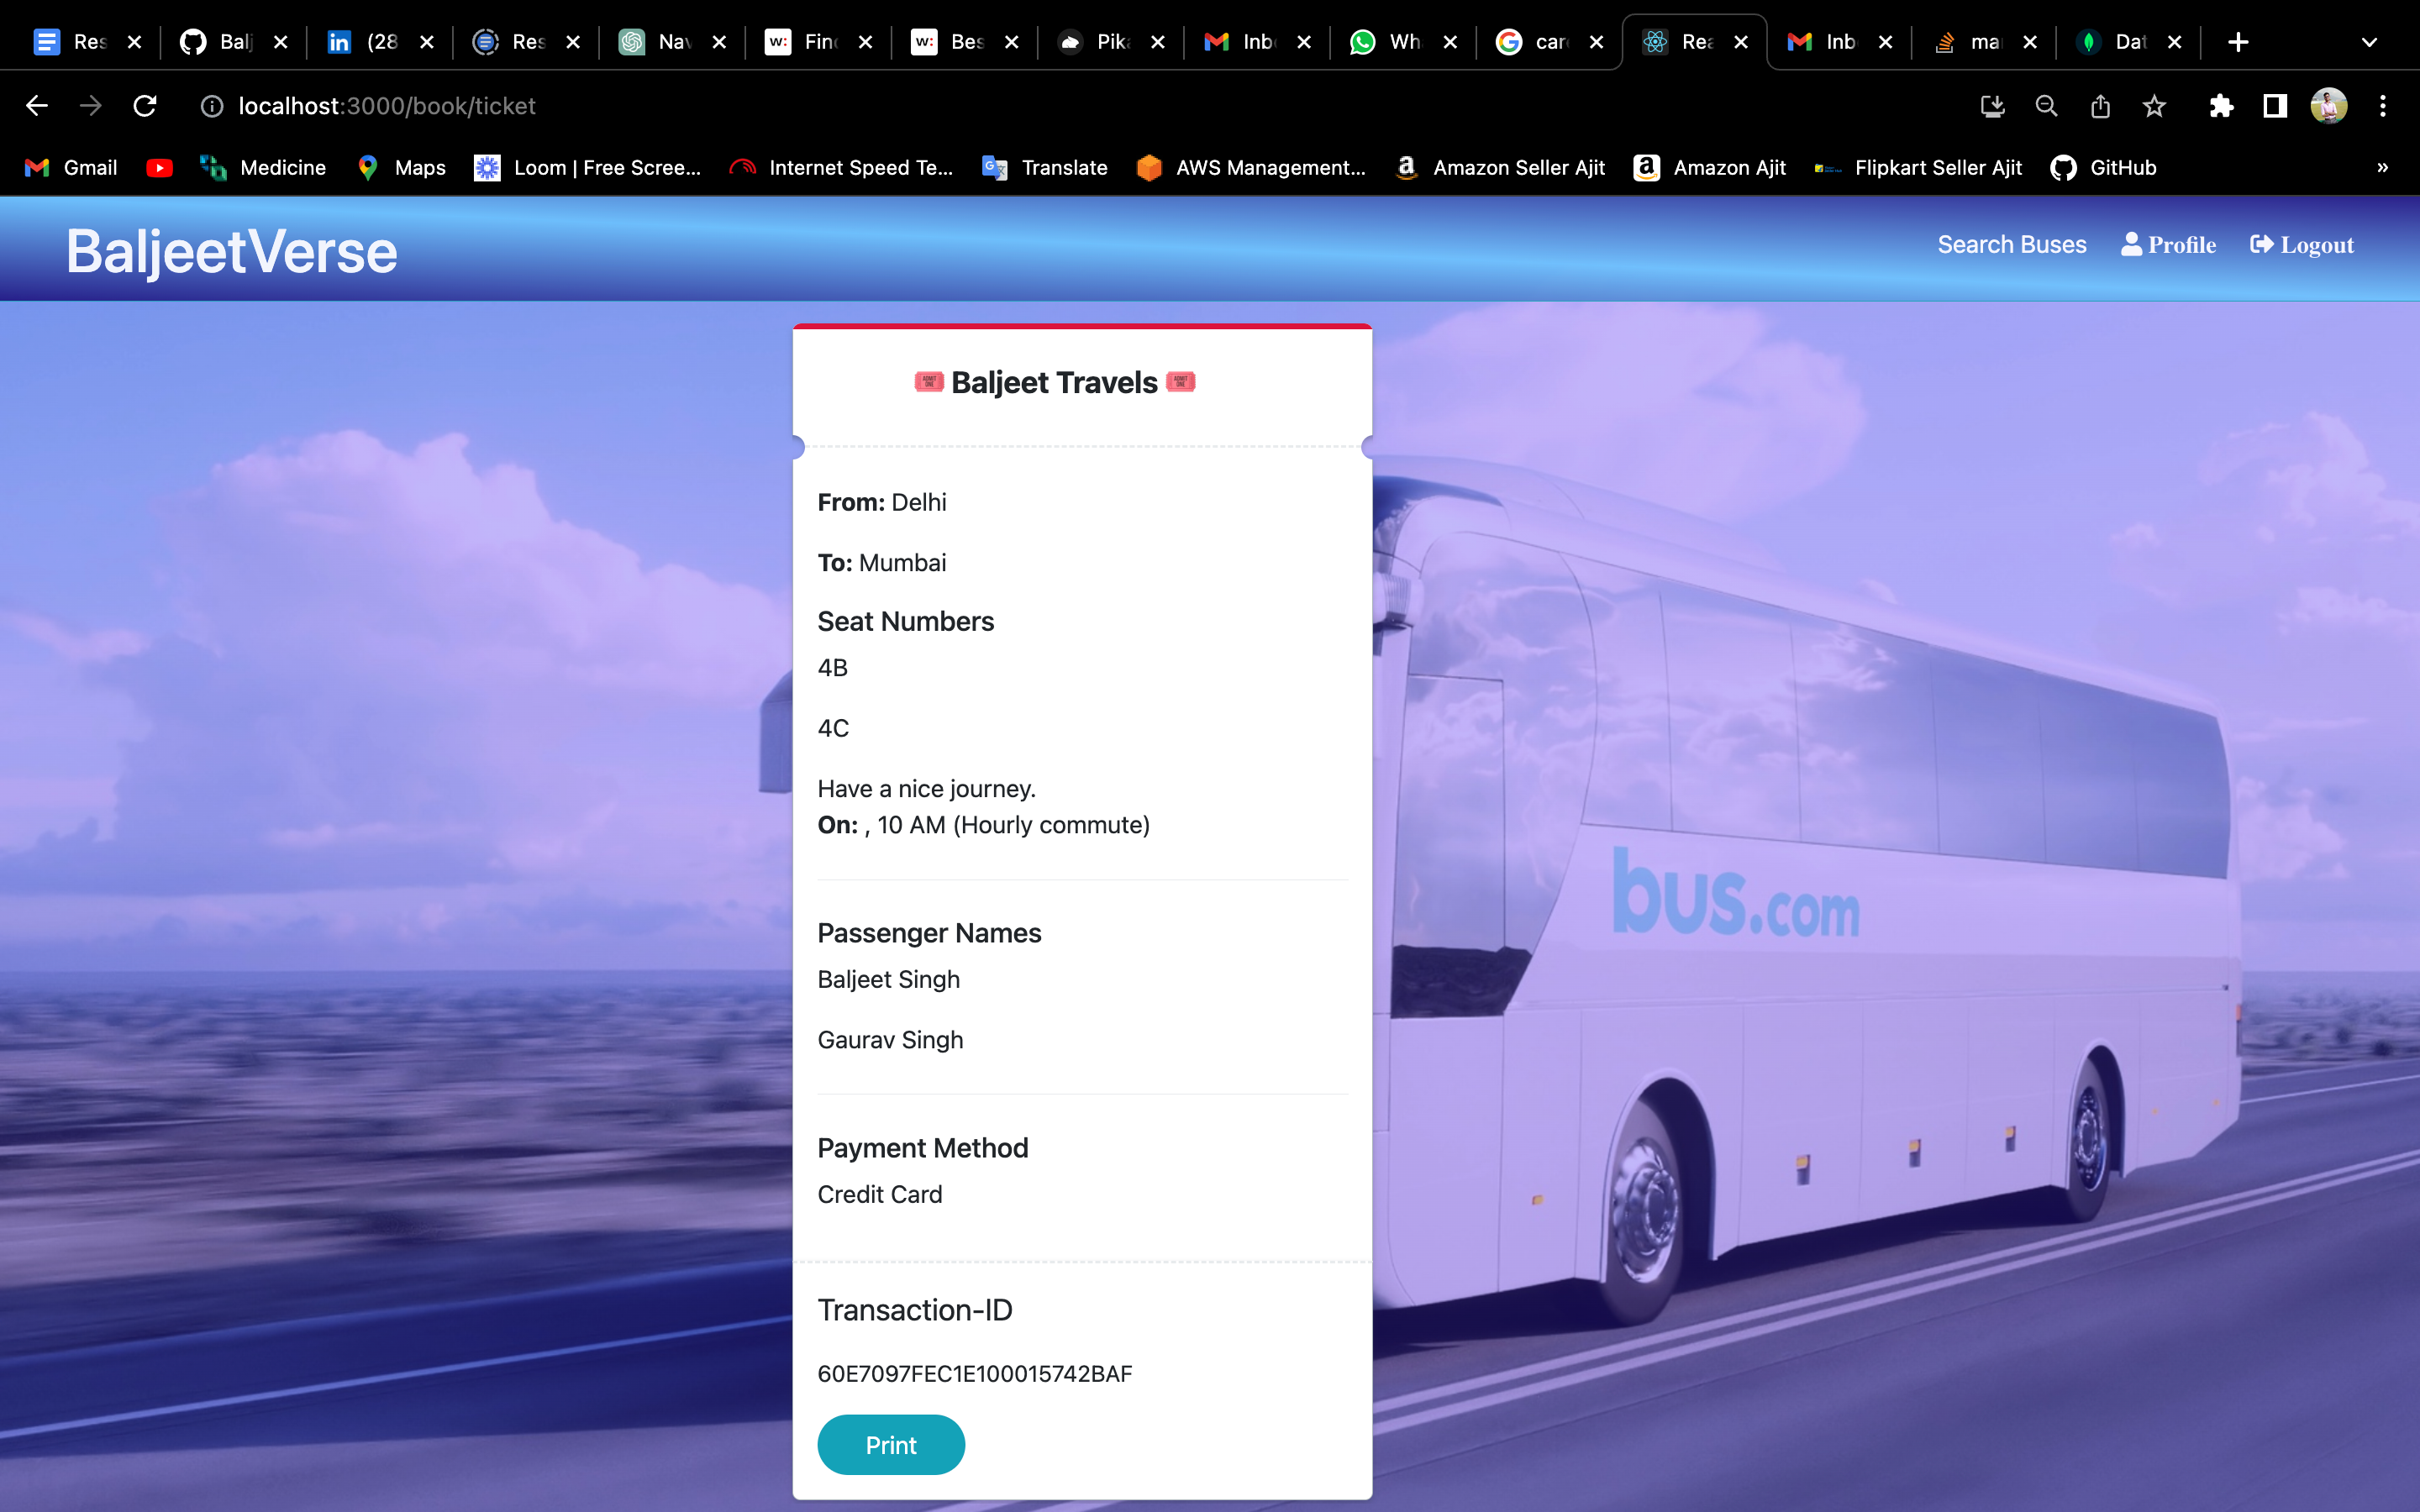Open the Chrome profile avatar
This screenshot has height=1512, width=2420.
(x=2328, y=106)
